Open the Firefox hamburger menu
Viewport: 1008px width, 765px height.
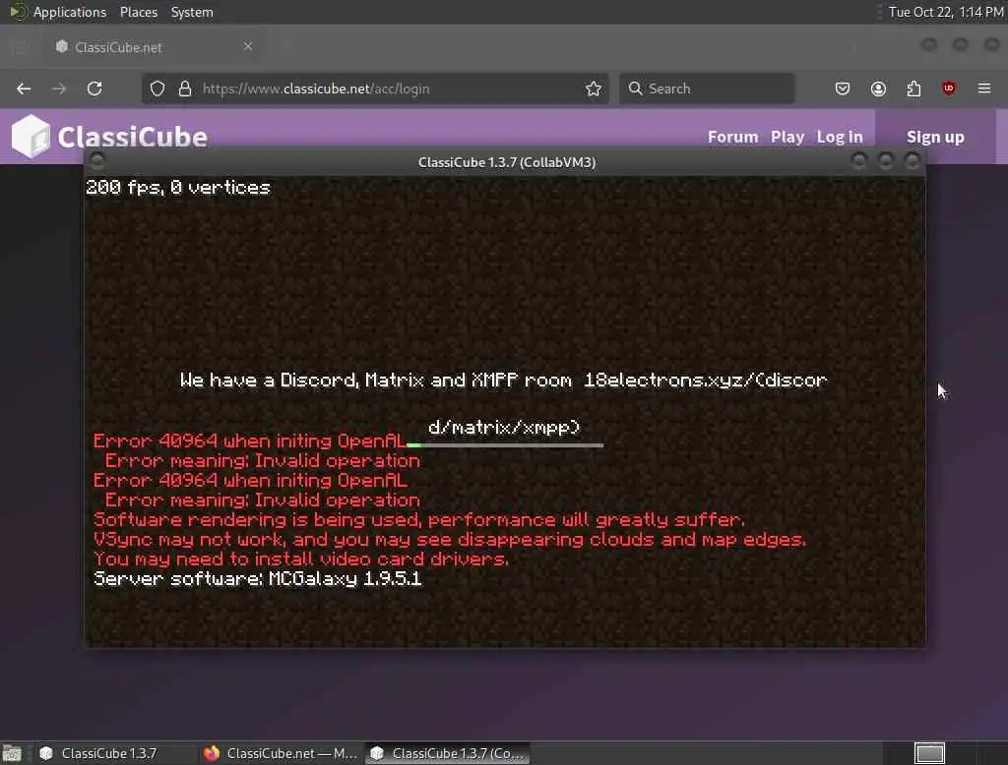[984, 88]
